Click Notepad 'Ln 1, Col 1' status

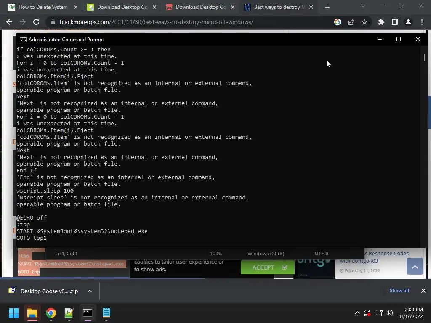pyautogui.click(x=66, y=254)
